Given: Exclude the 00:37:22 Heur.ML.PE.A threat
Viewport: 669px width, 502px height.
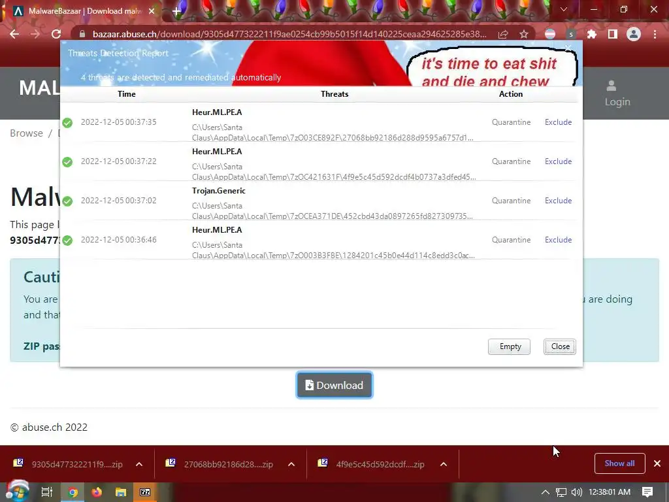Looking at the screenshot, I should [x=558, y=161].
